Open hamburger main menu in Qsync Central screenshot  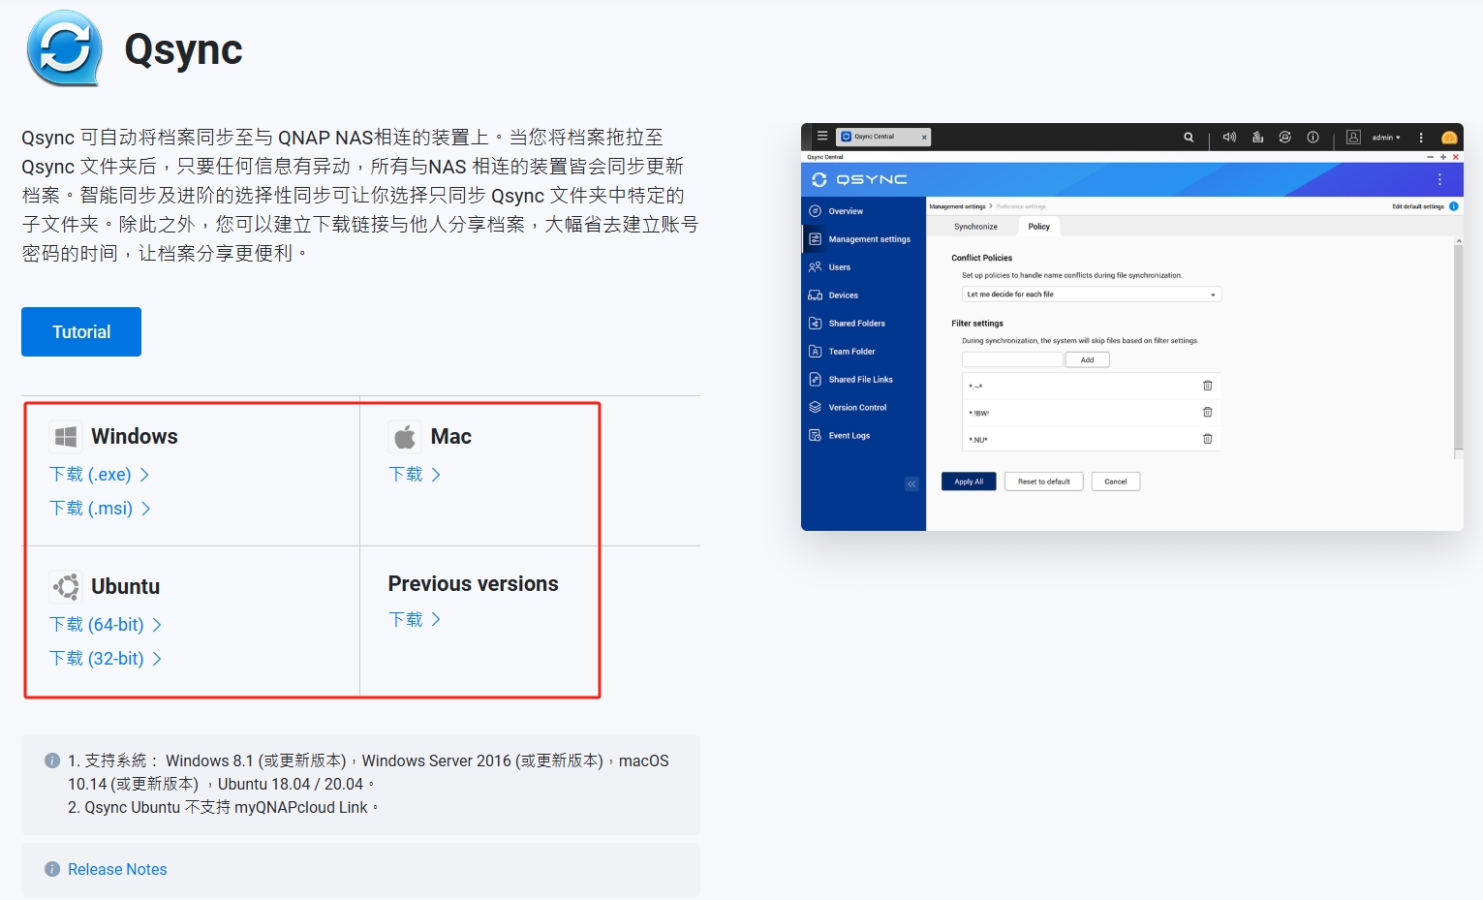[x=822, y=137]
